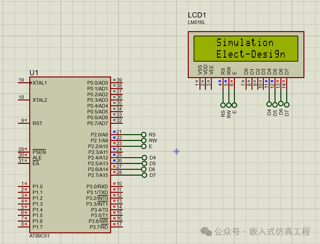Click the wire from P2.7/A15 to D7 terminal

132,175
